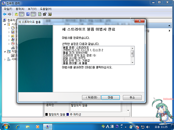Click the Windows Start button
The image size is (174, 130).
coord(5,126)
